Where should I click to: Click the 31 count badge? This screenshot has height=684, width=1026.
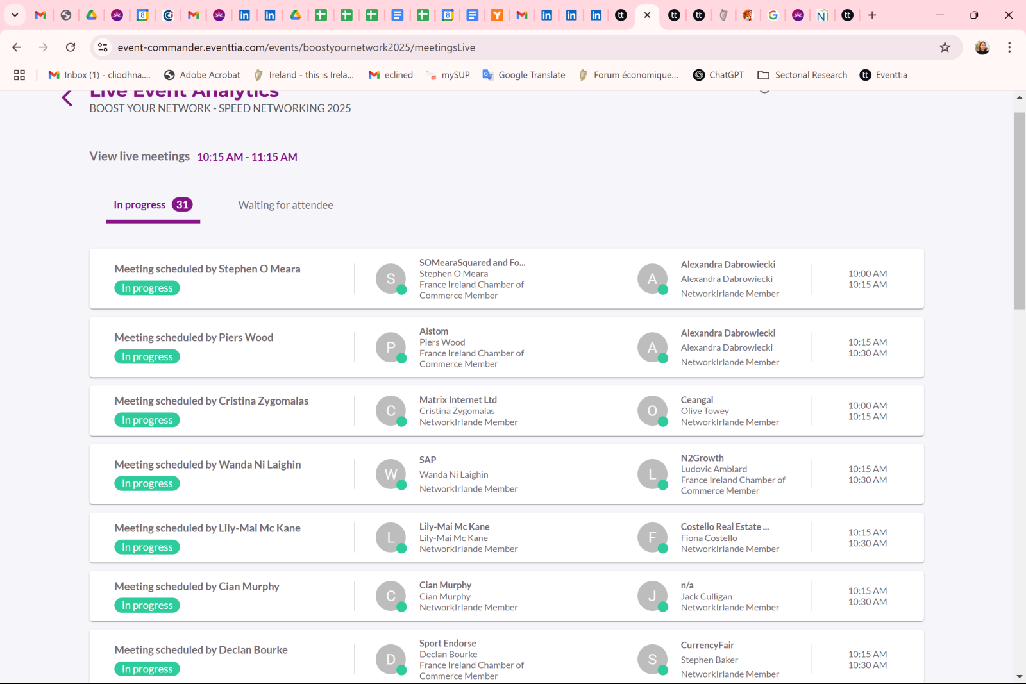click(x=182, y=204)
